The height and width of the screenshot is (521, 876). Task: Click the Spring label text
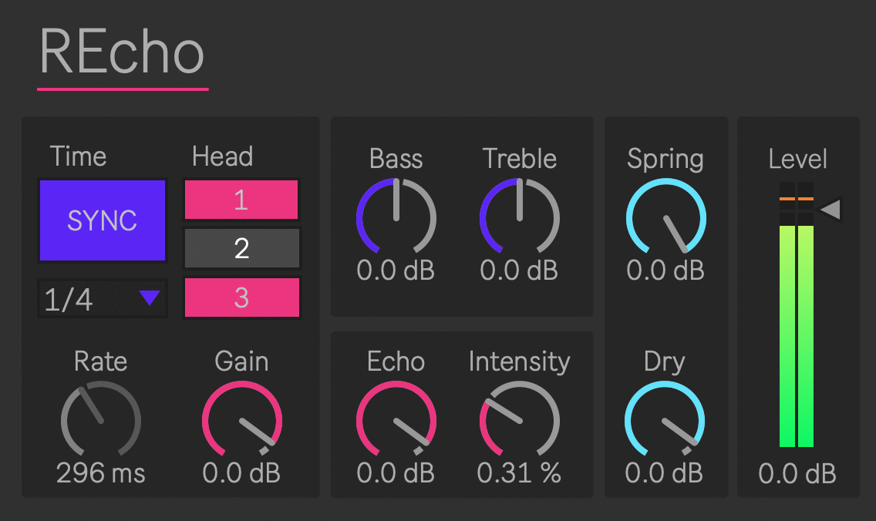[665, 160]
